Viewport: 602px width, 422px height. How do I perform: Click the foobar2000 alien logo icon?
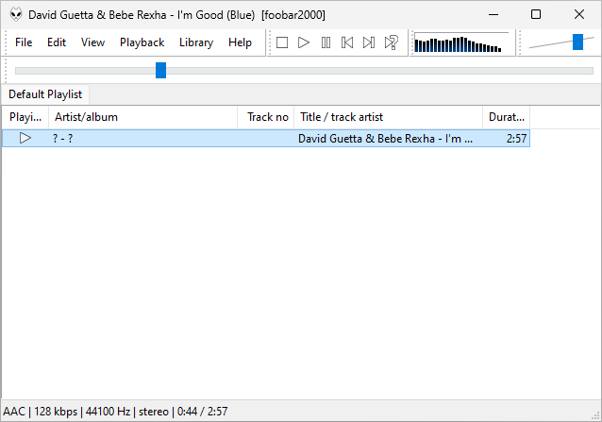[x=16, y=14]
